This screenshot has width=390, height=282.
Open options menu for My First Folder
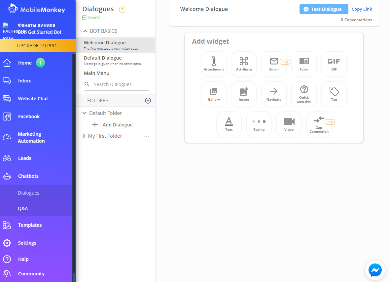(x=147, y=136)
